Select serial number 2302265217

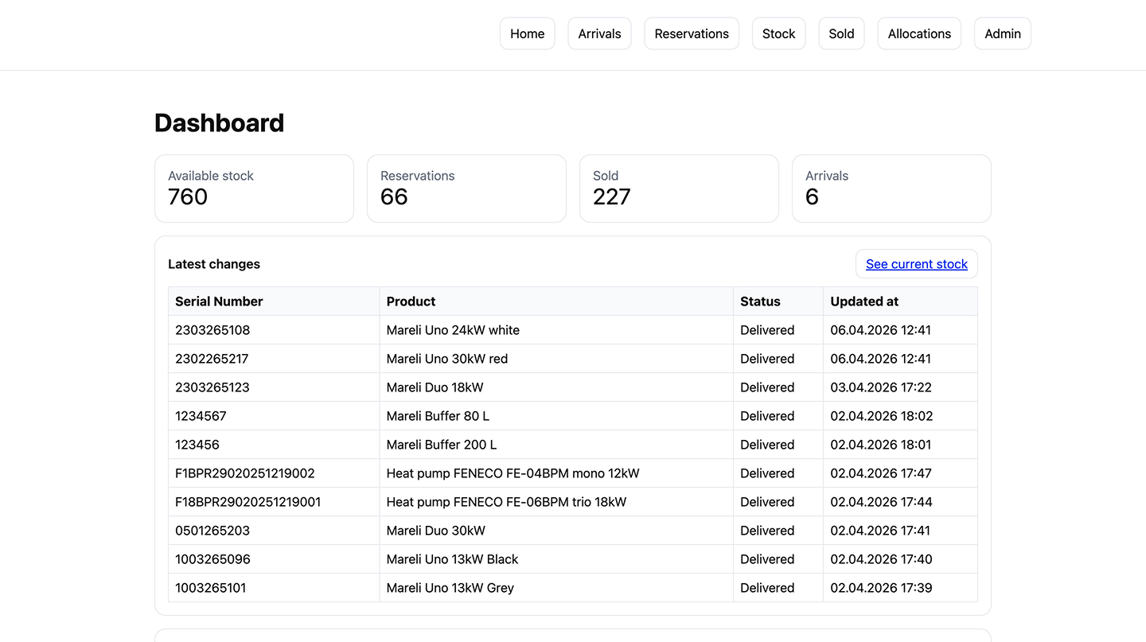(x=212, y=359)
